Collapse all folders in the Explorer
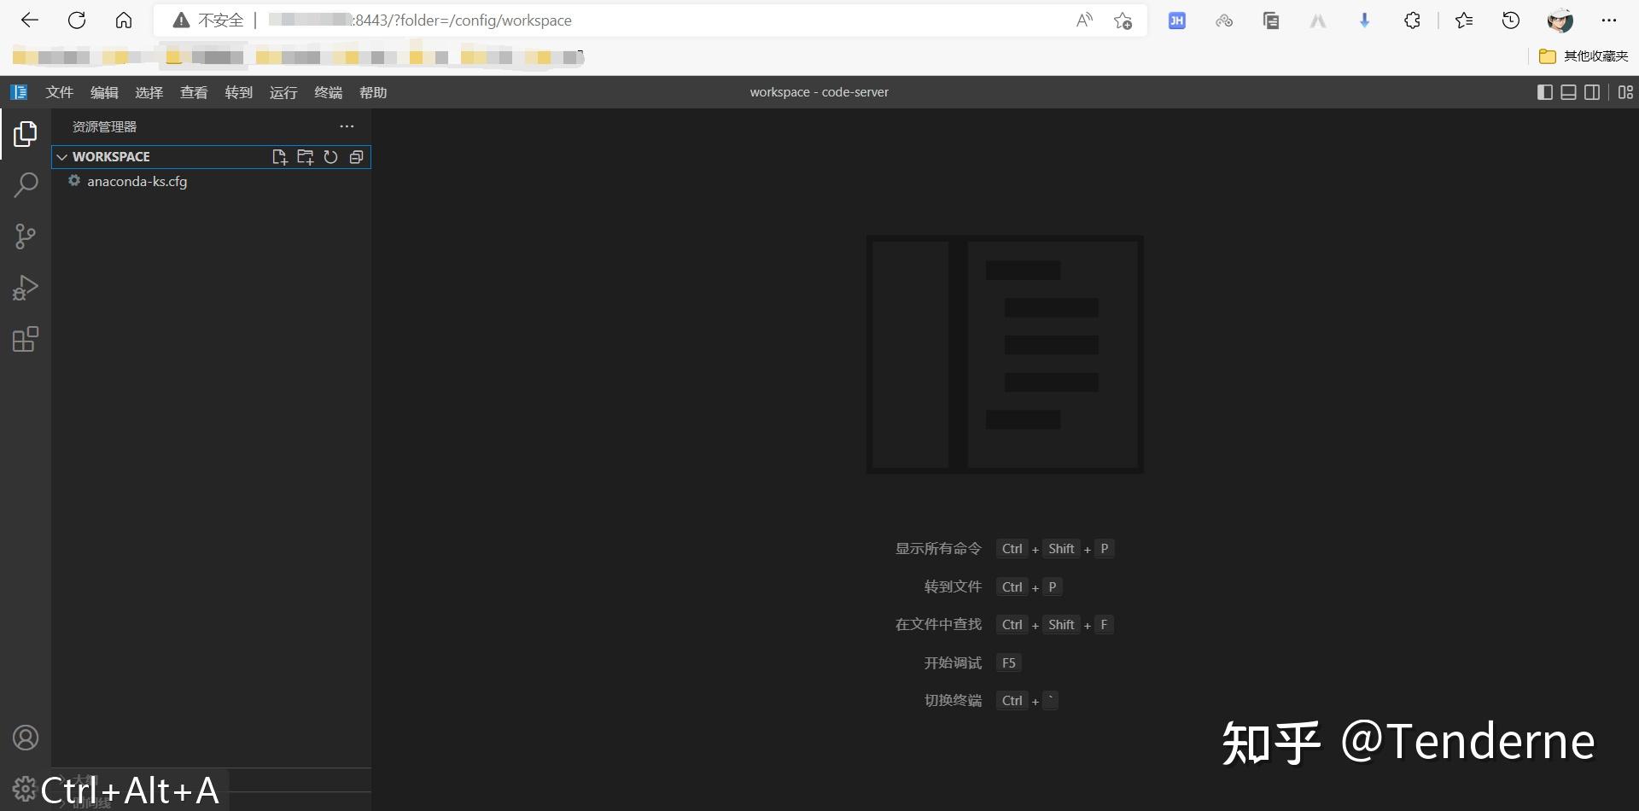This screenshot has height=811, width=1639. point(356,157)
